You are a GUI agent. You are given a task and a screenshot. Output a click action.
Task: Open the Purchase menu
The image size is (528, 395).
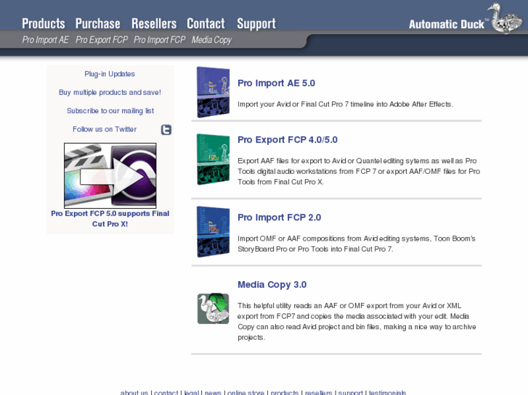[x=97, y=23]
